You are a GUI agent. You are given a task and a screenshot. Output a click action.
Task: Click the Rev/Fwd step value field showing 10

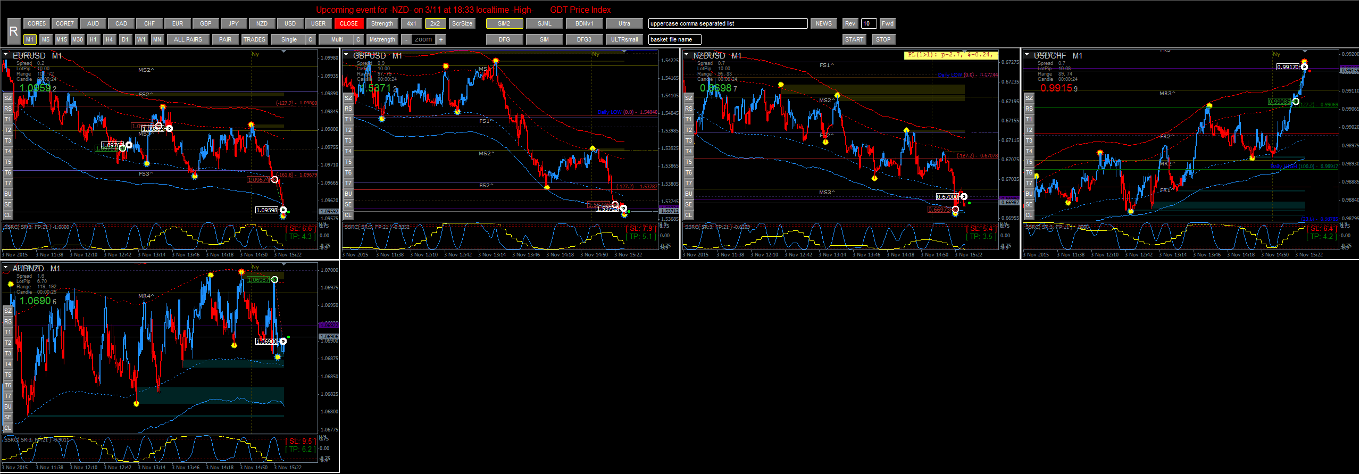pos(869,23)
